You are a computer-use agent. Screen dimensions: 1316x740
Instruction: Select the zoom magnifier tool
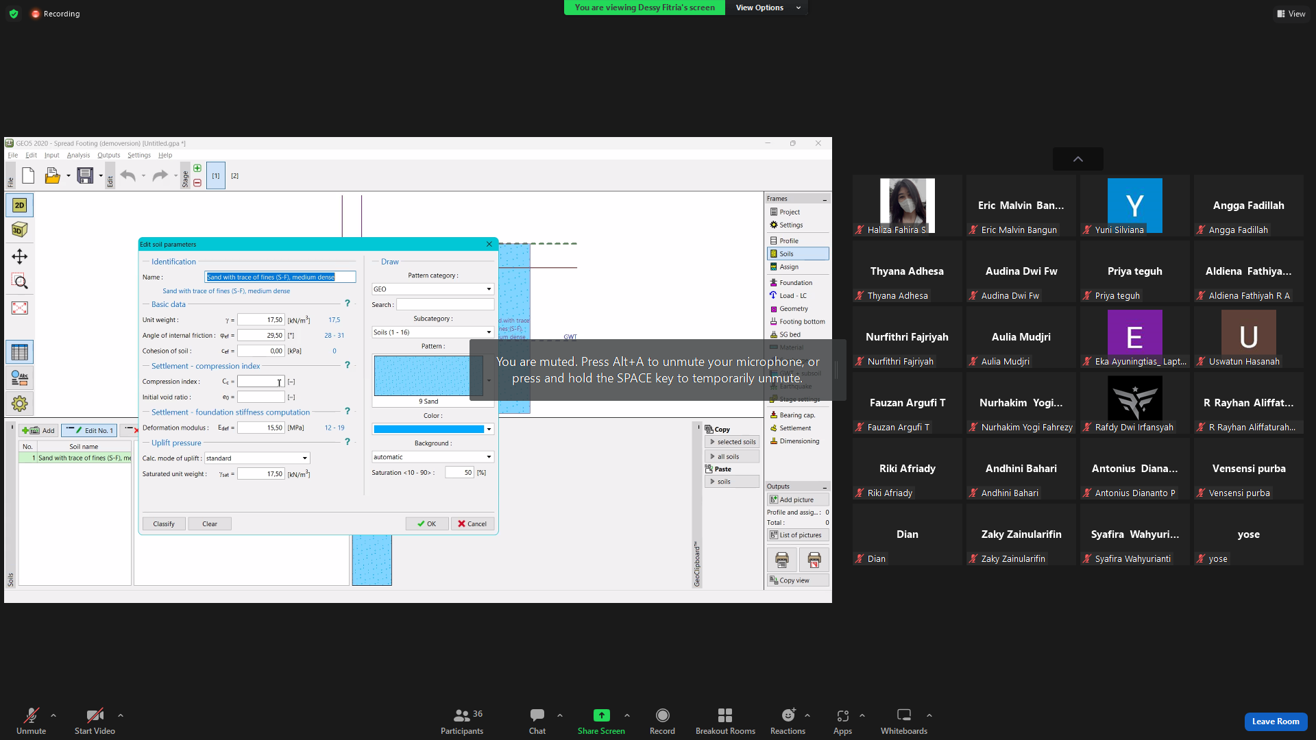pyautogui.click(x=19, y=282)
